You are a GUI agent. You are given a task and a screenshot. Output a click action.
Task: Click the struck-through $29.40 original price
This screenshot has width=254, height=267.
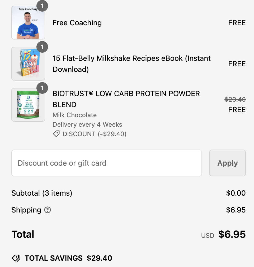(x=235, y=100)
